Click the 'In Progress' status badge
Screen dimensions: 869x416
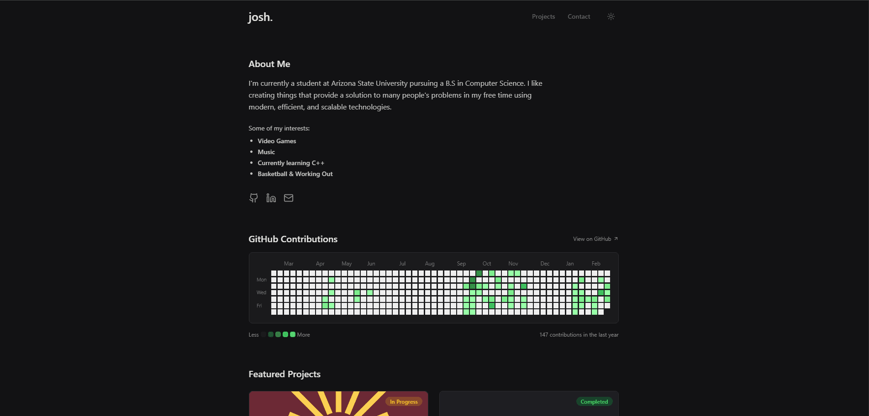point(404,401)
